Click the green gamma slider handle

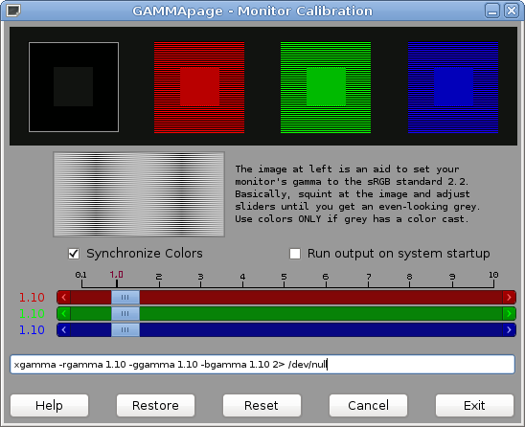point(126,314)
